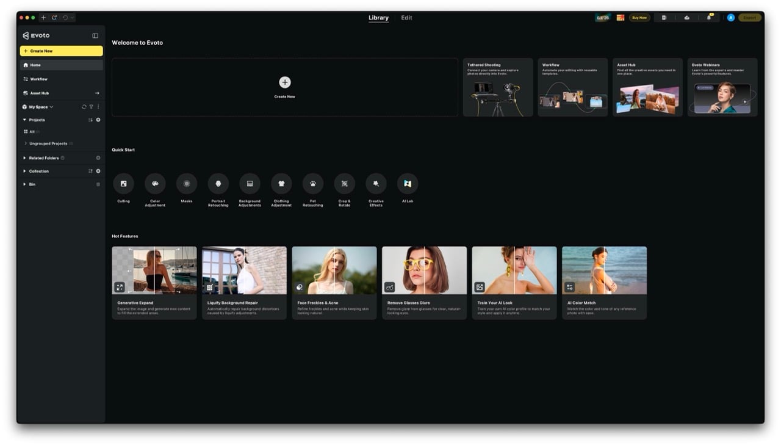Viewport: 781px width, 445px height.
Task: Open Asset Hub in the sidebar
Action: [x=61, y=93]
